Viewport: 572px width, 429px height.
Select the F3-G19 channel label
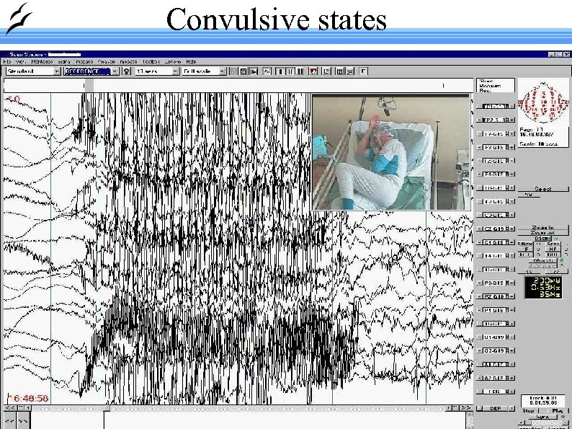[x=496, y=147]
